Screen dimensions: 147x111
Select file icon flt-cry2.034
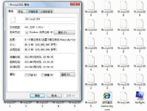click(x=91, y=42)
